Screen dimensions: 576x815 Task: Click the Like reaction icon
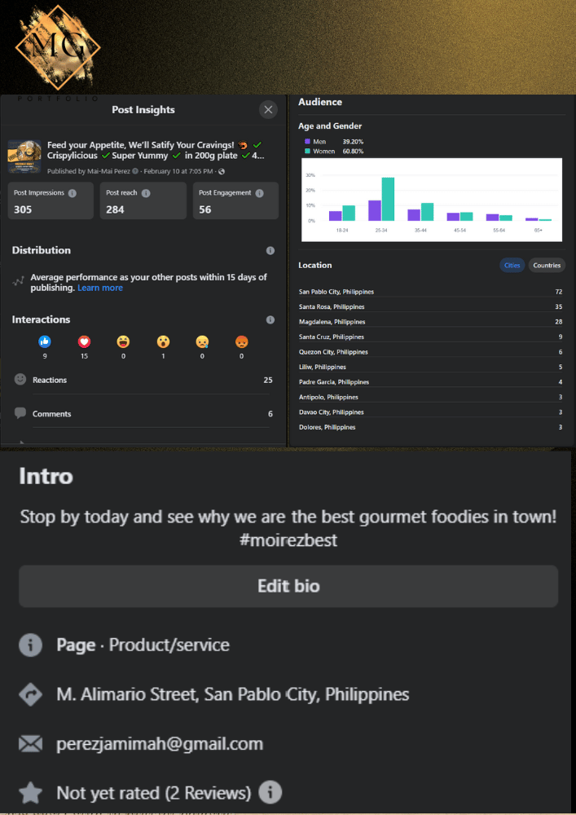pos(45,342)
